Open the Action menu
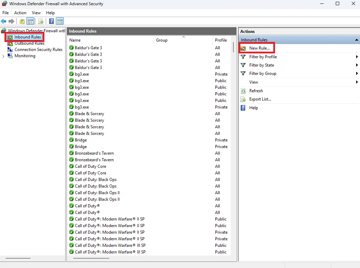The image size is (360, 268). (20, 13)
